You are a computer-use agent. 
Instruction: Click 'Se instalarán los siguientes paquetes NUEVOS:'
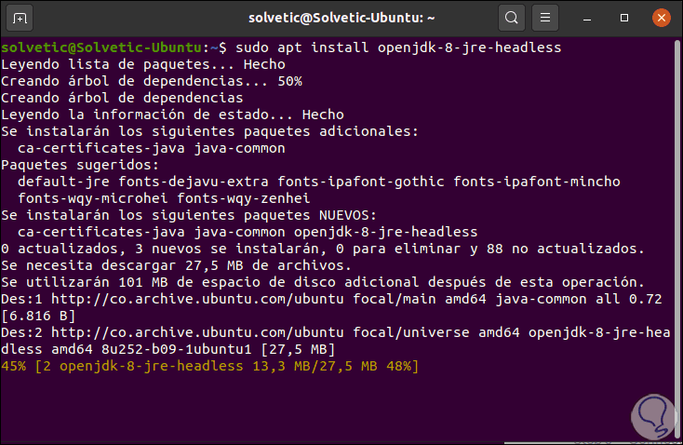tap(189, 215)
